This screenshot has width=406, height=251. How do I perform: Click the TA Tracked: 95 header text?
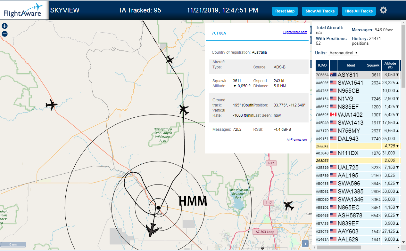coord(140,10)
